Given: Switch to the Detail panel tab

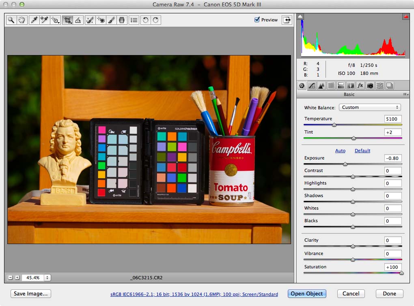Looking at the screenshot, I should [x=321, y=85].
